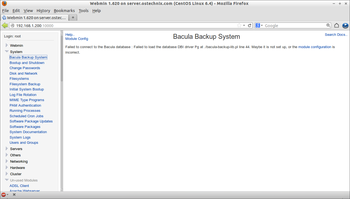Click the green back arrow button
This screenshot has height=199, width=350.
coord(5,25)
